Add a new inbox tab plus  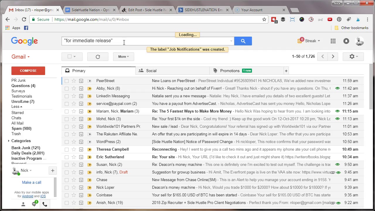(286, 71)
